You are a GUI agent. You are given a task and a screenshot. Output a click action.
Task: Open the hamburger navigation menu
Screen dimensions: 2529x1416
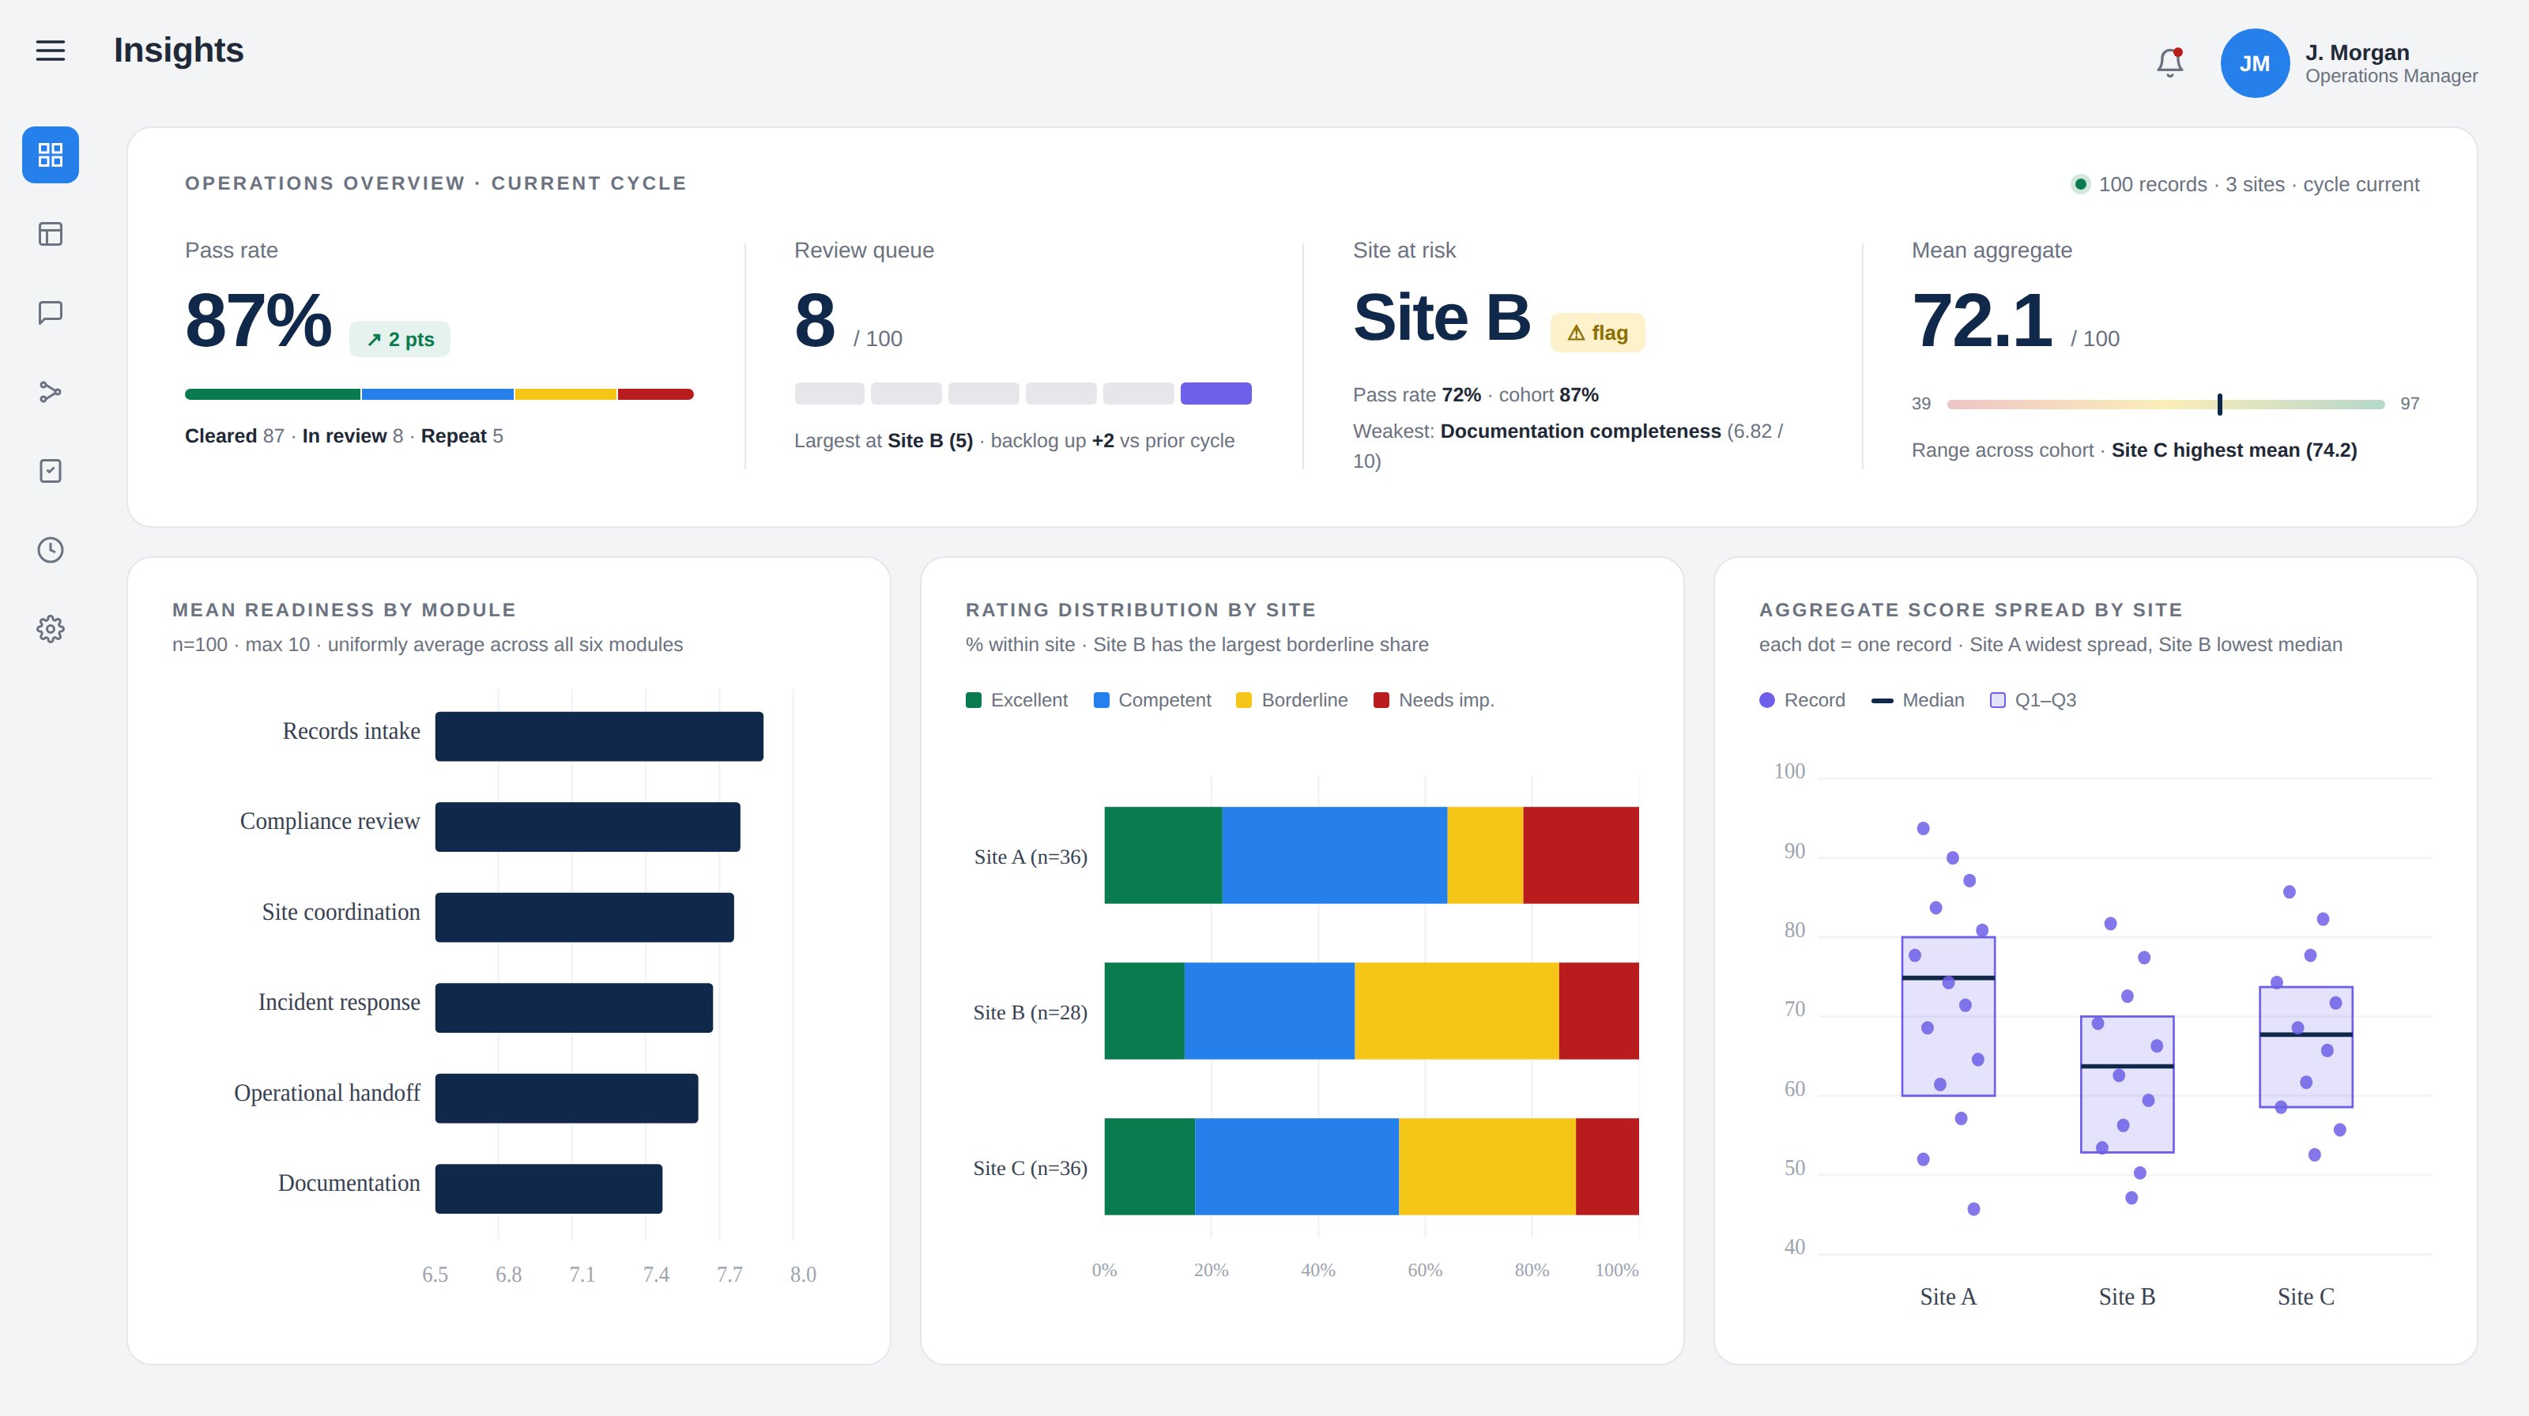50,50
